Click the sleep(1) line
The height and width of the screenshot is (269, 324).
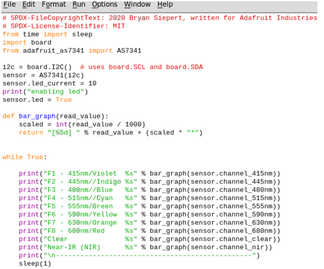point(35,264)
